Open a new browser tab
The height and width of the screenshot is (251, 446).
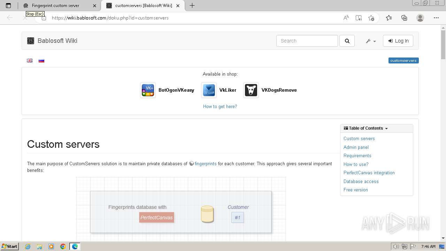pyautogui.click(x=192, y=5)
